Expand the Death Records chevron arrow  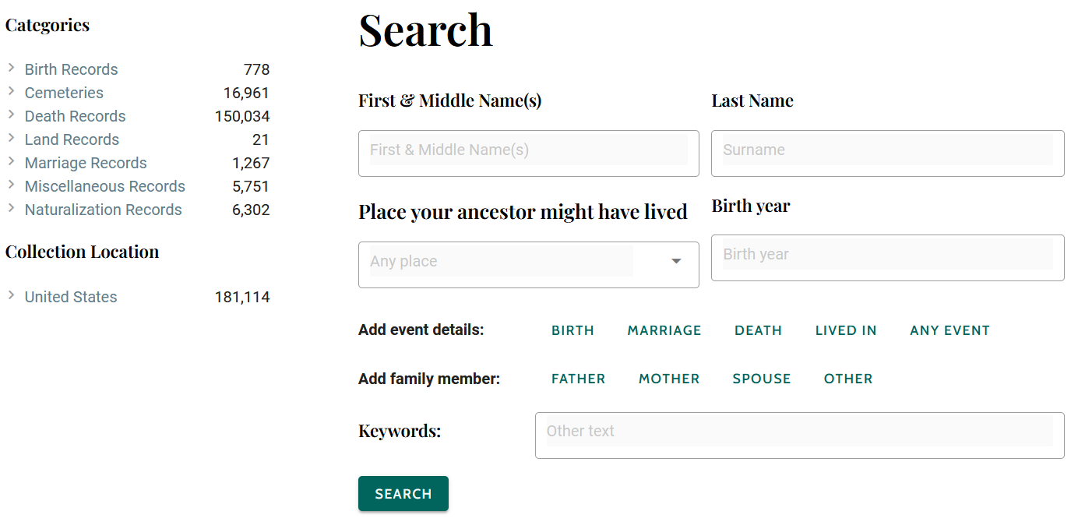(x=11, y=115)
